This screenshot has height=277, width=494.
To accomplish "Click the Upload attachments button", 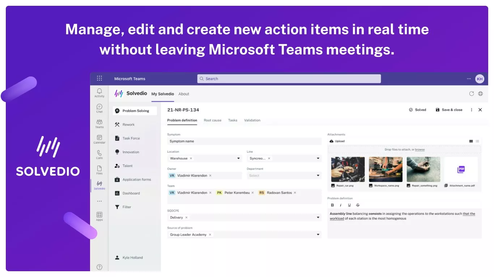I will (x=337, y=141).
